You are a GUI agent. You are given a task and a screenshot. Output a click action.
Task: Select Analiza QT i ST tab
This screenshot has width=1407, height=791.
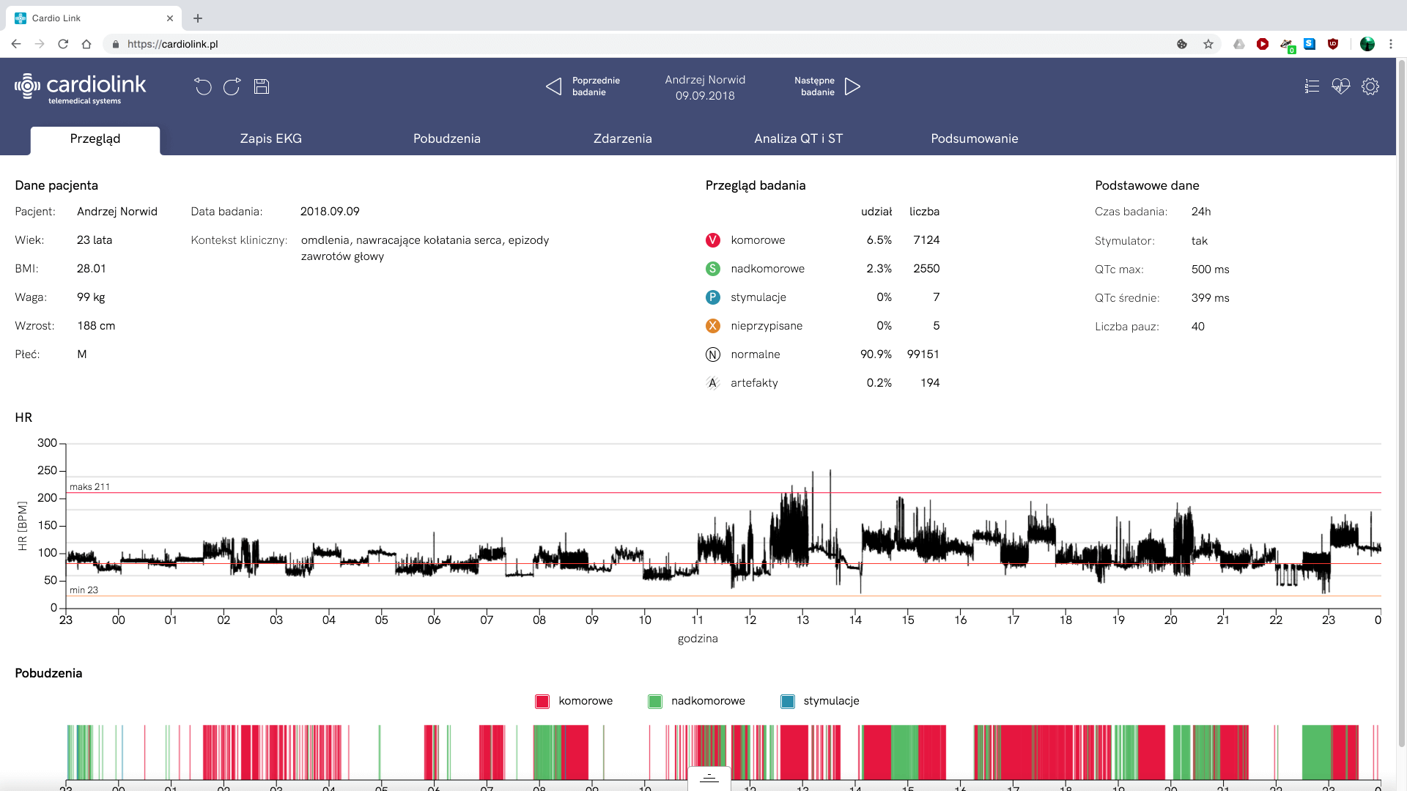798,138
